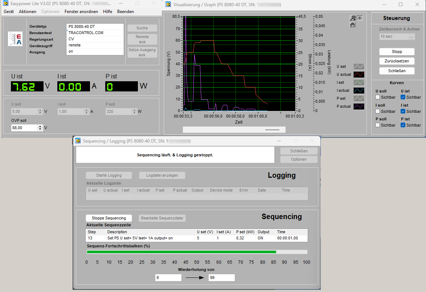The width and height of the screenshot is (426, 292).
Task: Open the Gerät menu
Action: point(9,12)
